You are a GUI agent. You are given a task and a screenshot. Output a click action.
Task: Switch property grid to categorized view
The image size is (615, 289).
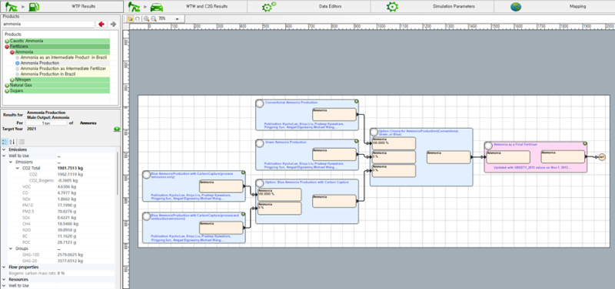coord(5,142)
